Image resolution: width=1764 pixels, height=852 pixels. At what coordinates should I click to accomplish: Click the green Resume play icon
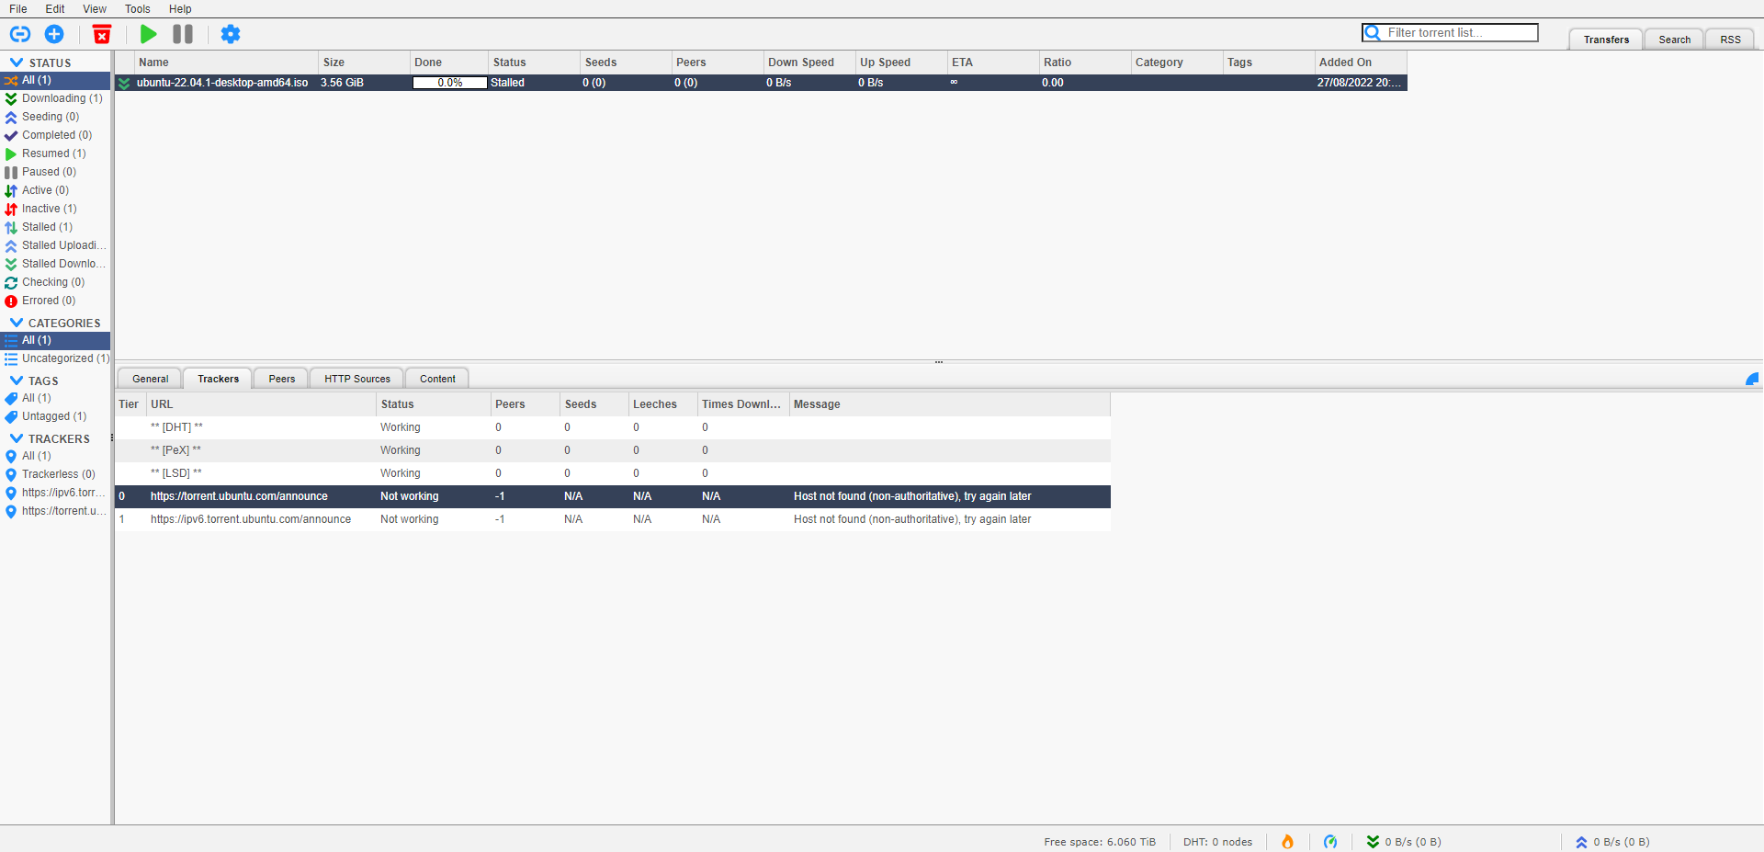(148, 34)
